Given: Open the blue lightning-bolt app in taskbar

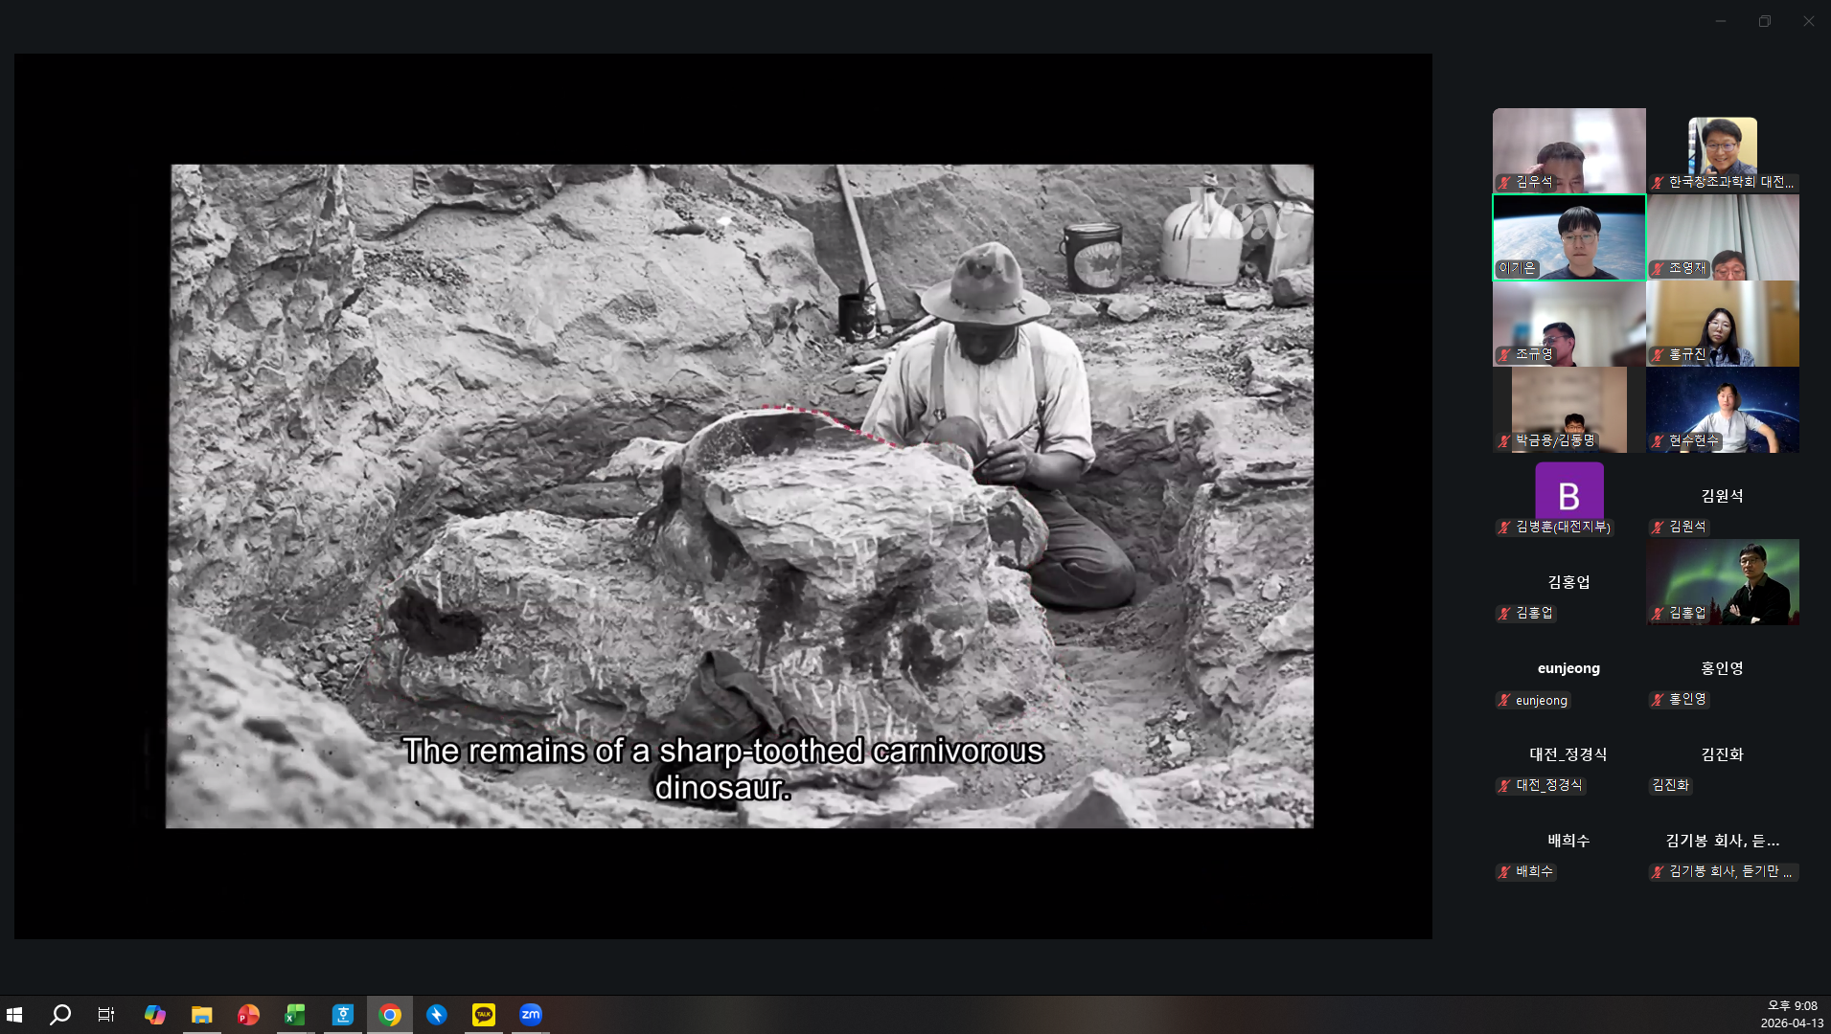Looking at the screenshot, I should [436, 1015].
